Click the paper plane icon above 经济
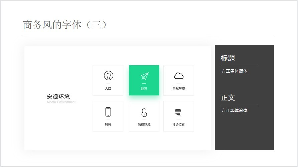Viewport: 298px width, 167px height. pos(144,76)
